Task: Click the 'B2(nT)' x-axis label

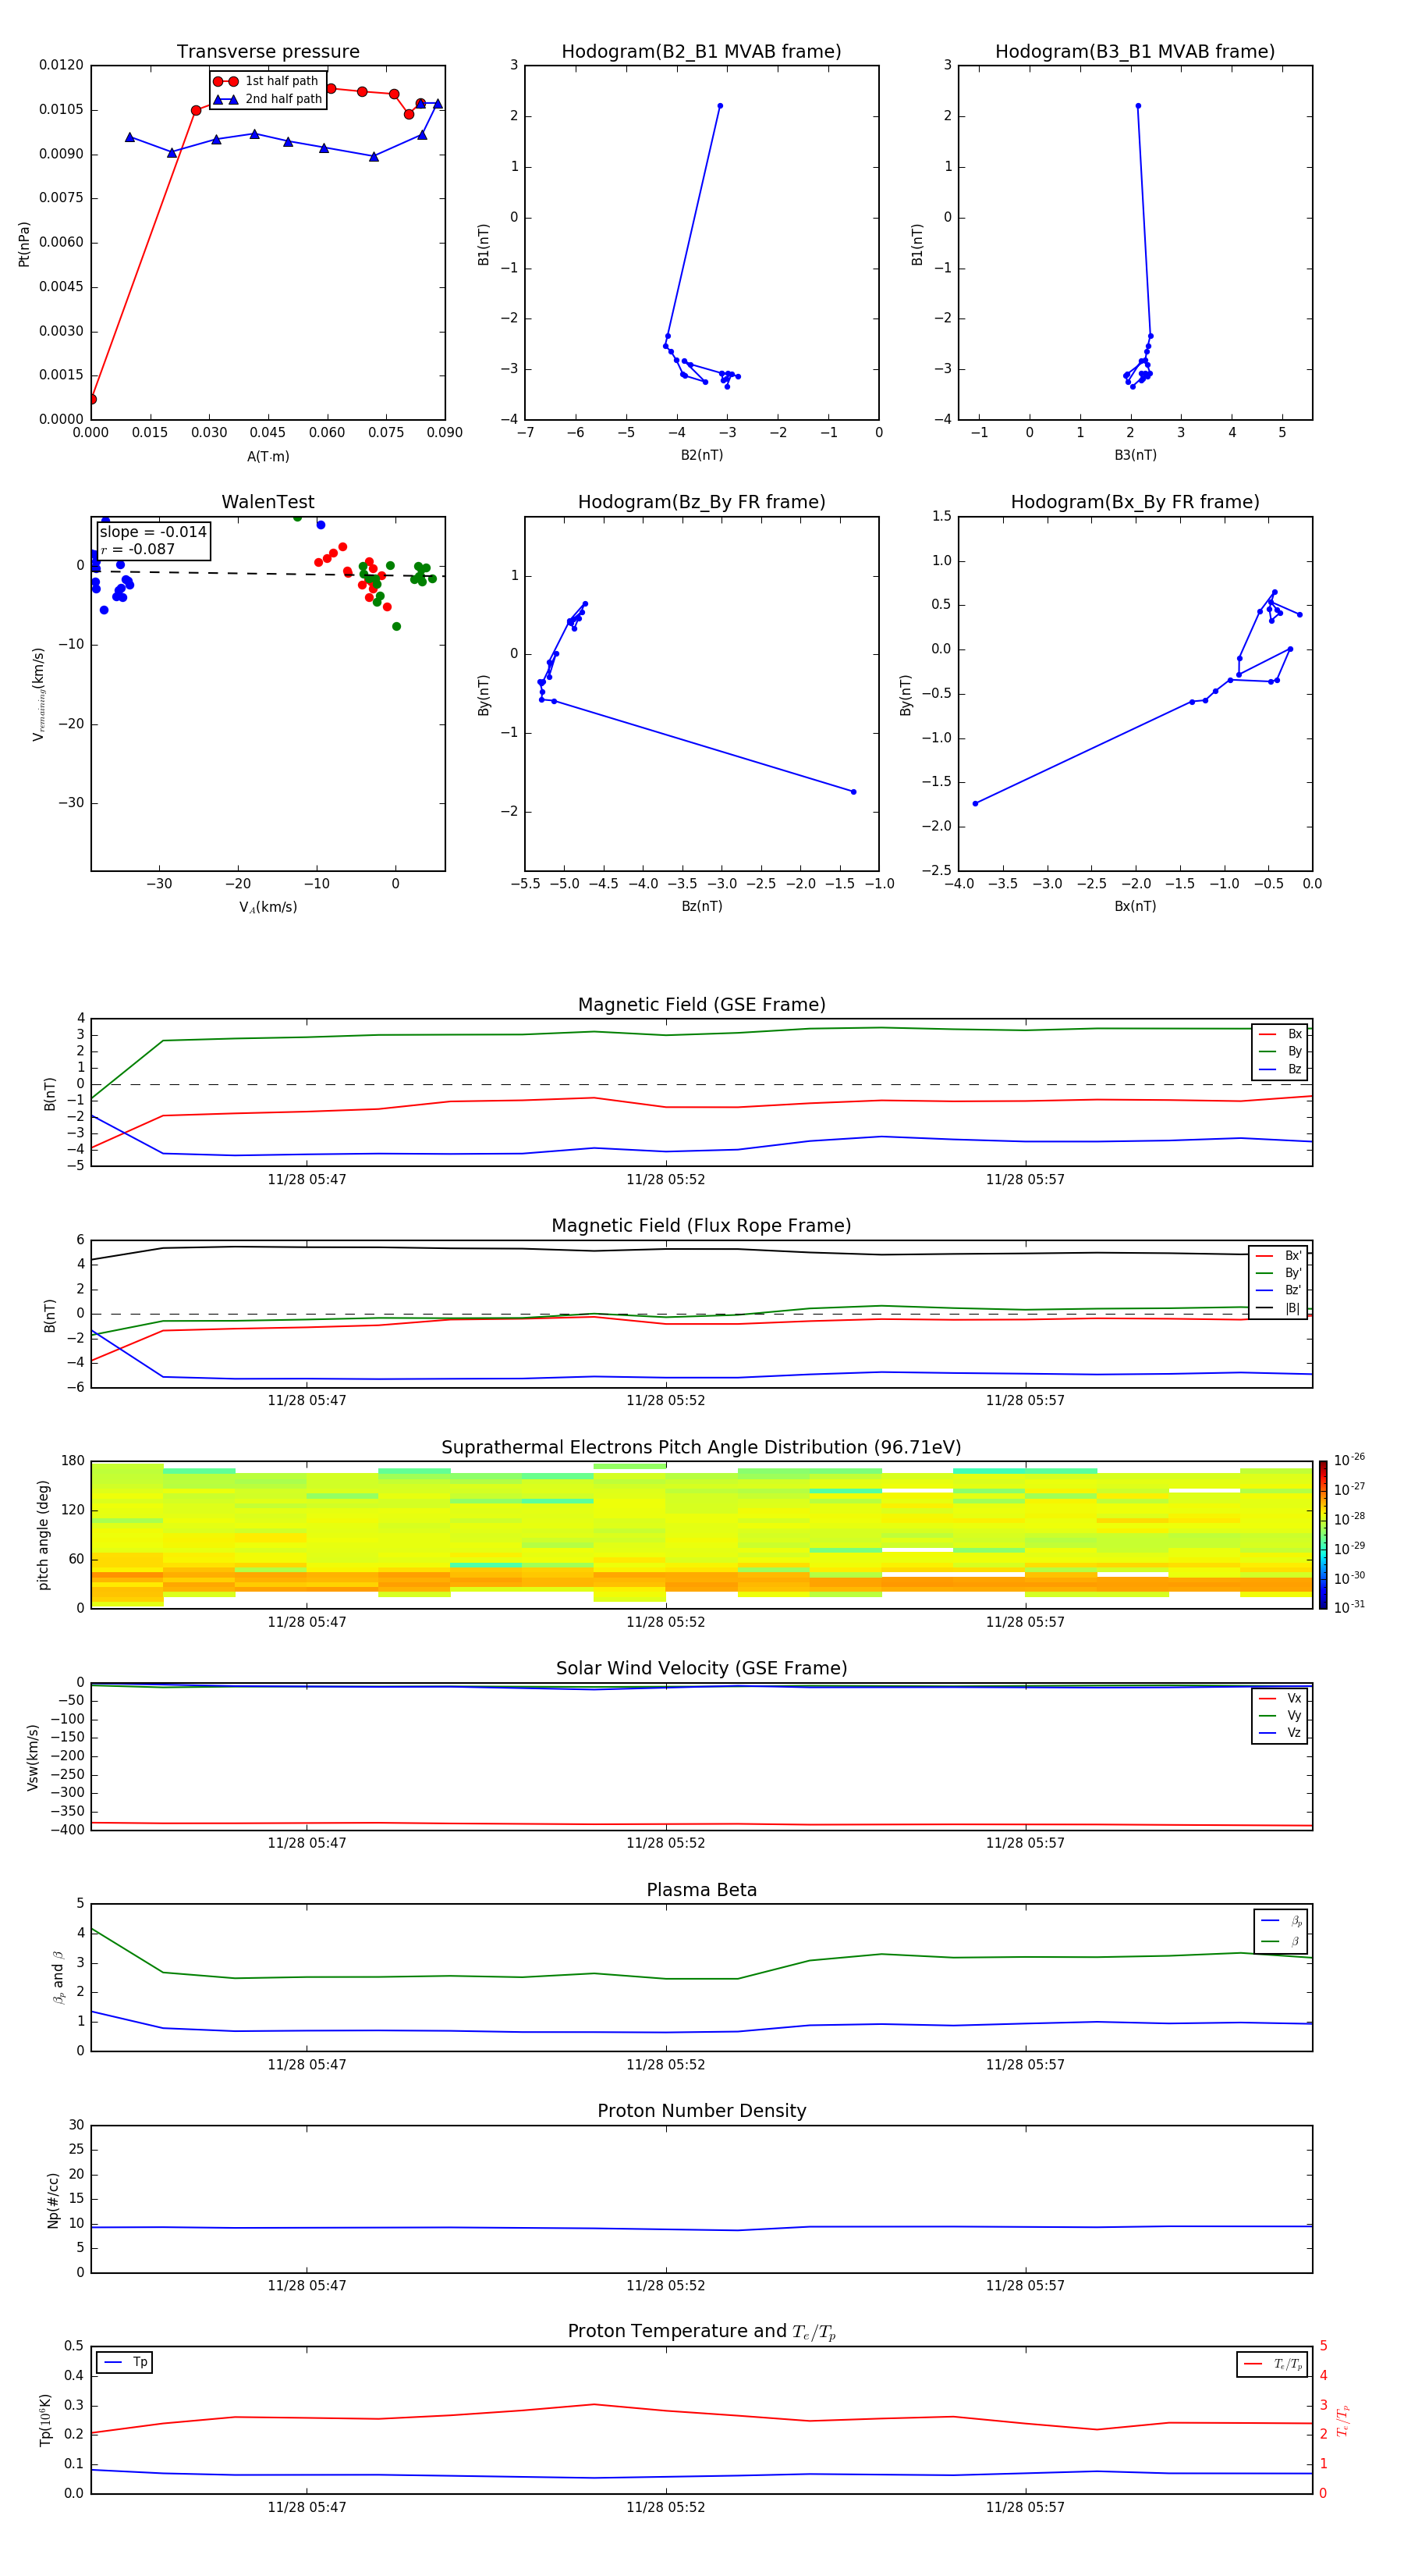Action: pyautogui.click(x=701, y=455)
